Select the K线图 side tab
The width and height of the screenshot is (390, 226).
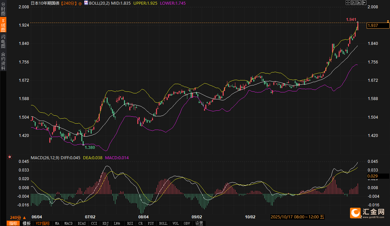[x=3, y=25]
